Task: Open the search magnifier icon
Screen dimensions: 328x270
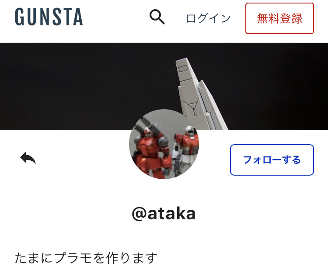Action: pyautogui.click(x=157, y=17)
